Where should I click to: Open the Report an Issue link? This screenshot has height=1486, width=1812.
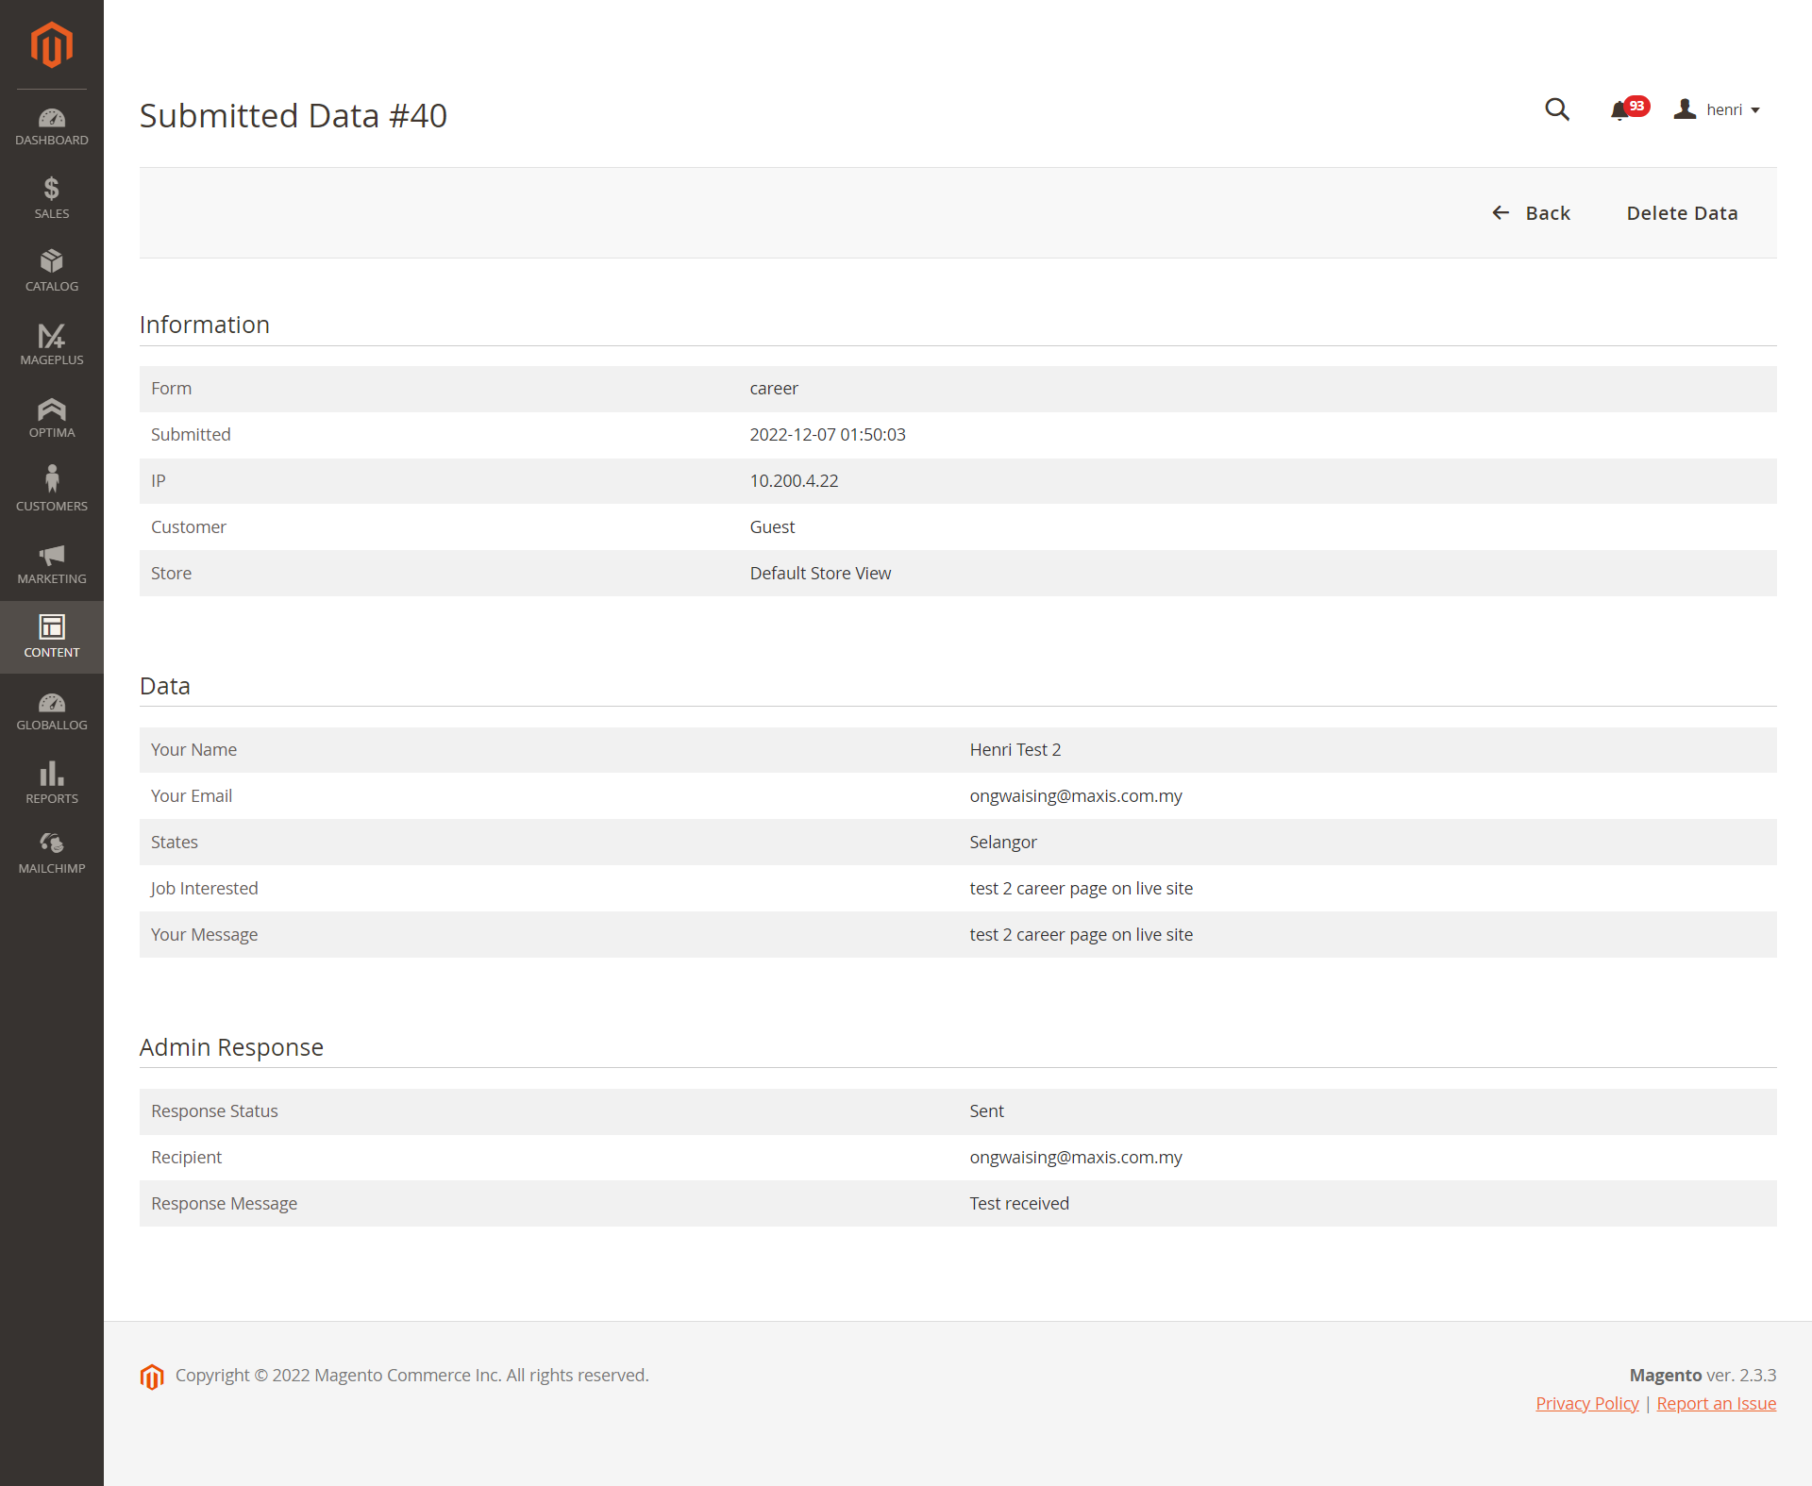(x=1716, y=1404)
